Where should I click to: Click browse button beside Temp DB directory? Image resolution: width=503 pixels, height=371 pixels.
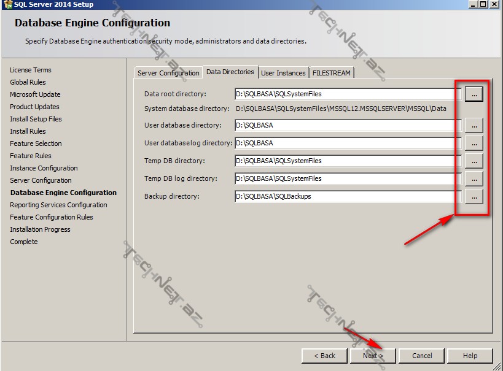click(x=474, y=161)
